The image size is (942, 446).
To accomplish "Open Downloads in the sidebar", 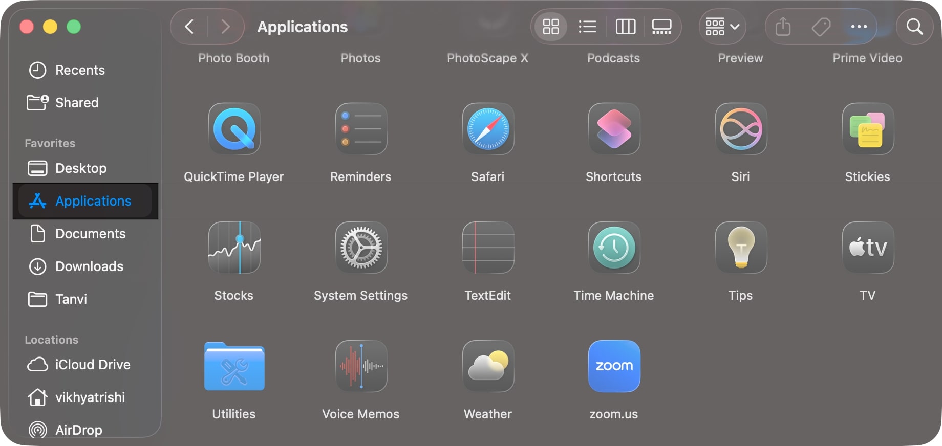I will (84, 266).
